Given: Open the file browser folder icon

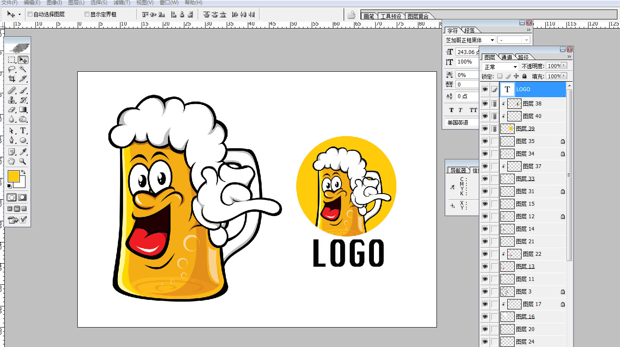Looking at the screenshot, I should coord(351,15).
